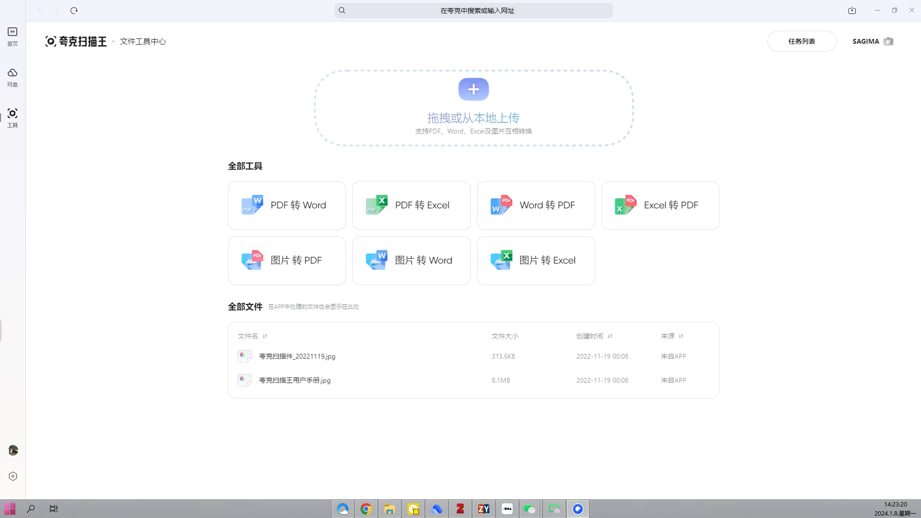This screenshot has width=921, height=518.
Task: Click the 图片 转 Excel card icon
Action: tap(502, 260)
